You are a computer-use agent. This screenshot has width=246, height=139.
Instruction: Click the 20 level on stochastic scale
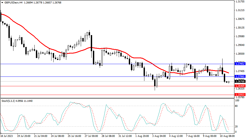pos(237,126)
